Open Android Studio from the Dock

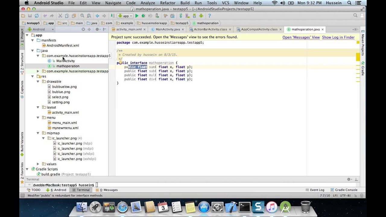285,207
